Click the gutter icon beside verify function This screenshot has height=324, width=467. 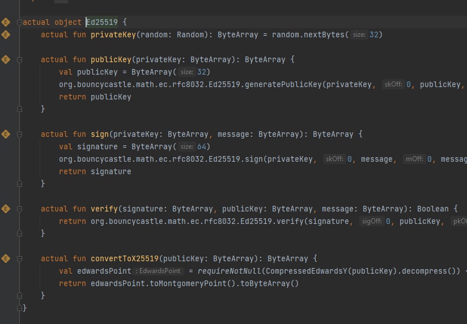click(x=6, y=209)
